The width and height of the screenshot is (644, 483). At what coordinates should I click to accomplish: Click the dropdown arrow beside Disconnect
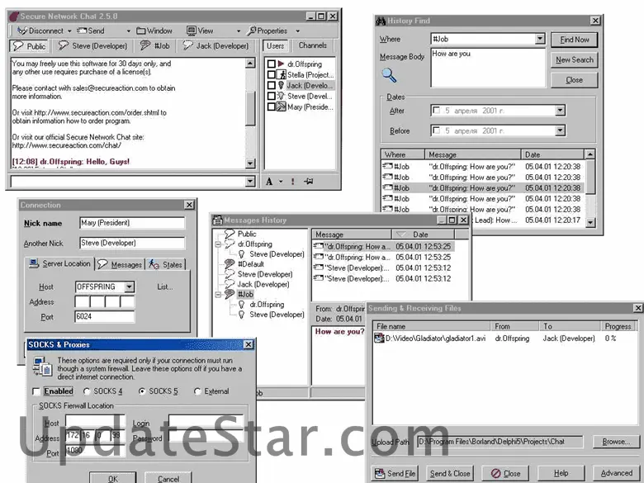[x=69, y=31]
